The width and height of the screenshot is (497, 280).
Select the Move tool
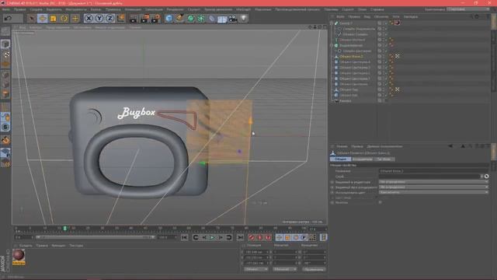click(43, 18)
